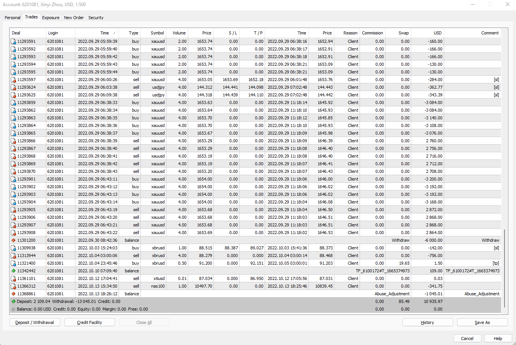Click the deposit icon for deal 11342442

(13, 271)
